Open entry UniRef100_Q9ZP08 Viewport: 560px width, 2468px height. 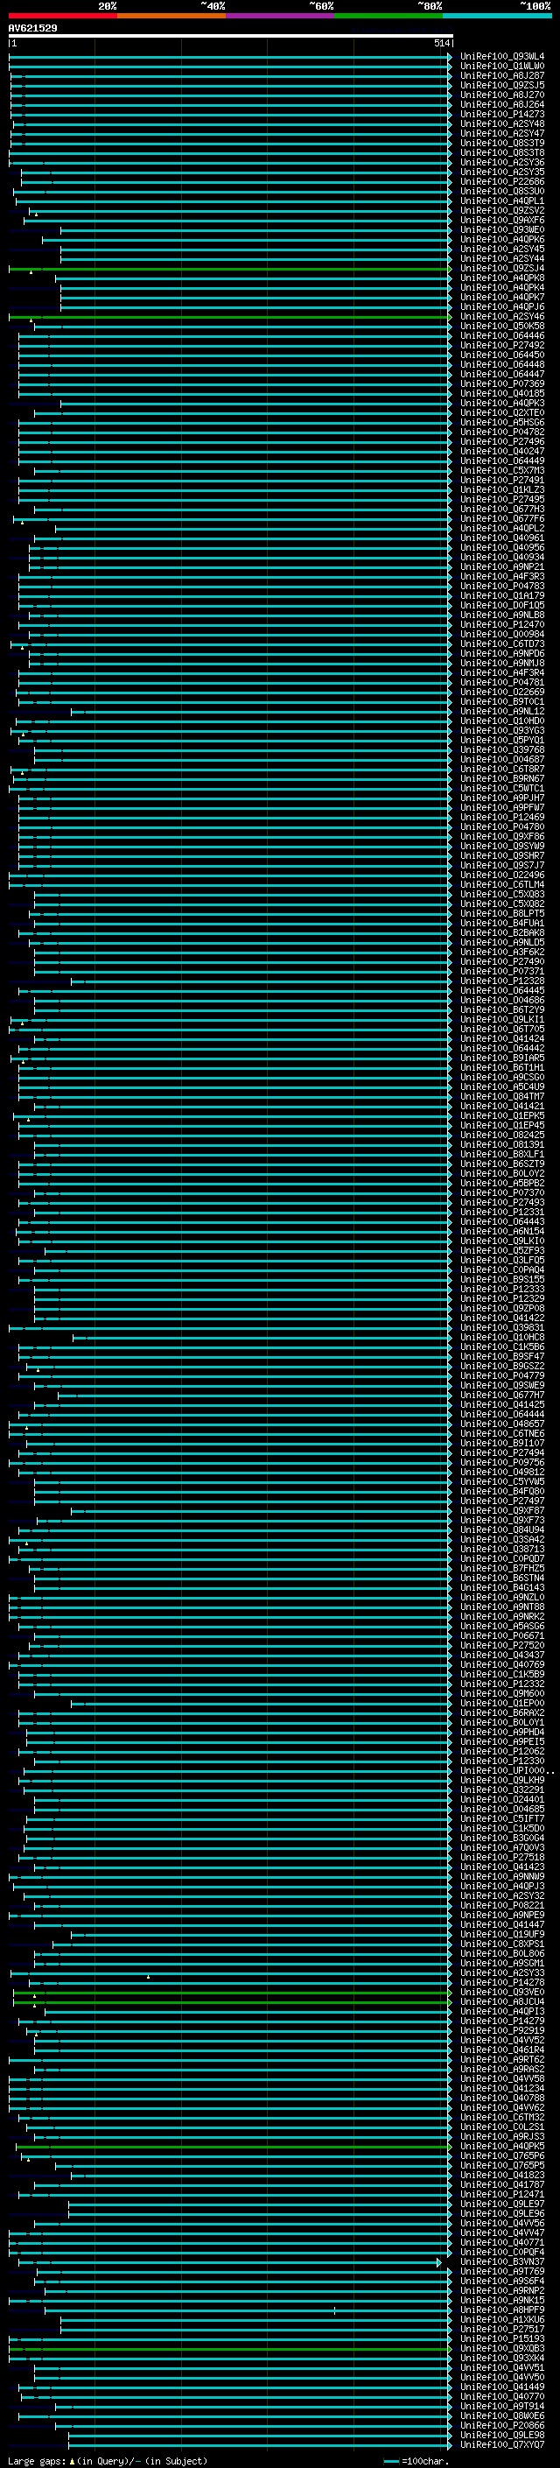501,1309
